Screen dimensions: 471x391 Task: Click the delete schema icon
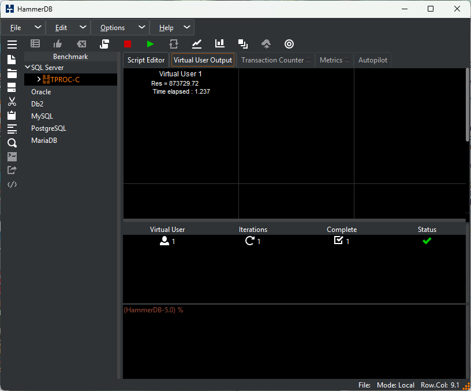[81, 44]
